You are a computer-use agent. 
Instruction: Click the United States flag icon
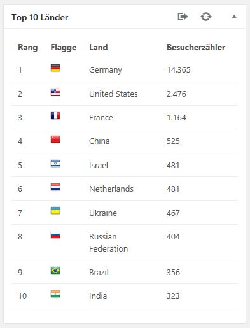point(55,92)
